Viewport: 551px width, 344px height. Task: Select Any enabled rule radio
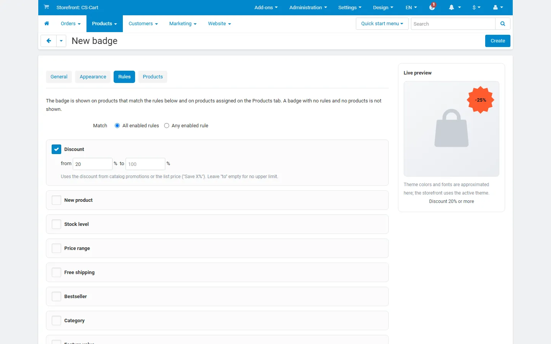click(x=166, y=126)
